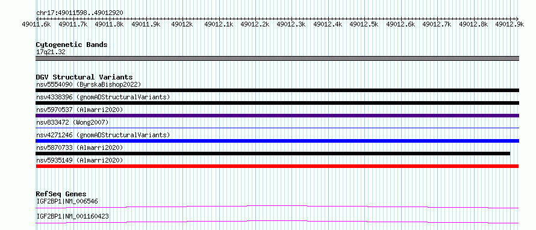This screenshot has width=536, height=230.
Task: Click the magenta line under IGF2BP1|NM_006546
Action: click(x=277, y=207)
